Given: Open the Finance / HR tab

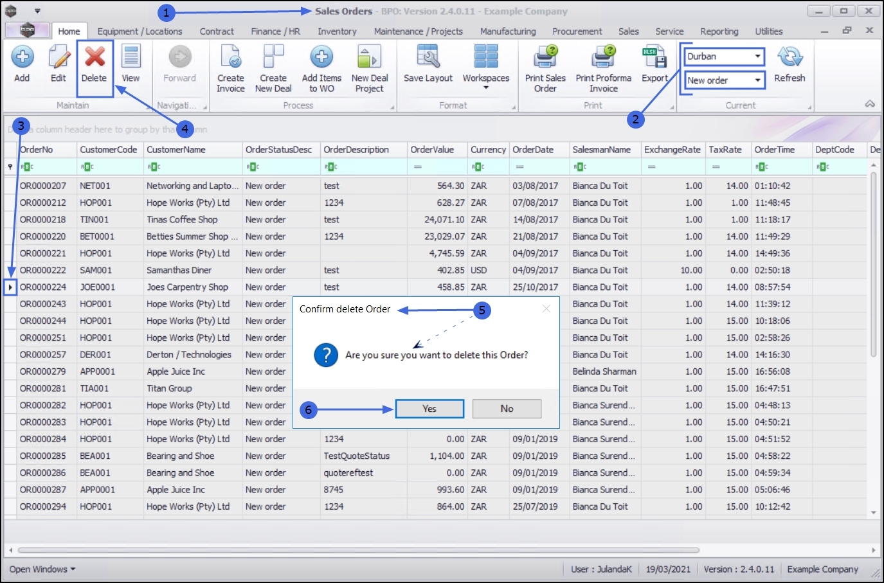Looking at the screenshot, I should (x=275, y=31).
